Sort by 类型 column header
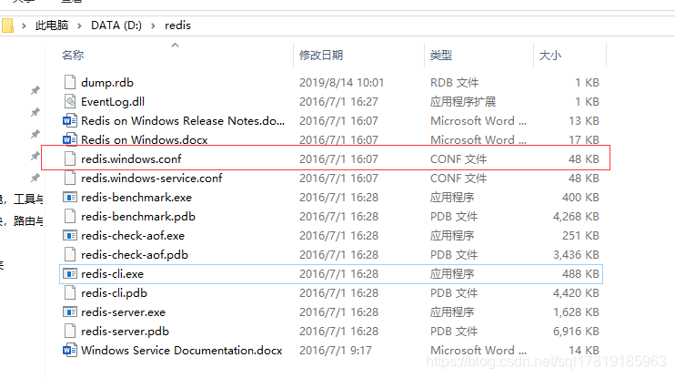The image size is (675, 378). pos(441,56)
